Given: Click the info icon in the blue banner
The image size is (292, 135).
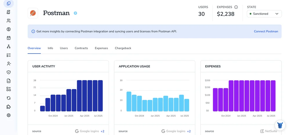Looking at the screenshot, I should tap(33, 31).
